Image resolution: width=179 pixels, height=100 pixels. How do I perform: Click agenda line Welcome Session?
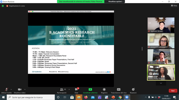tap(46, 52)
